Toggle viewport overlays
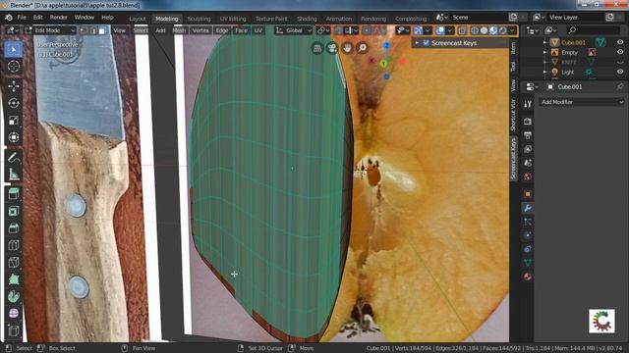This screenshot has height=353, width=629. [440, 30]
